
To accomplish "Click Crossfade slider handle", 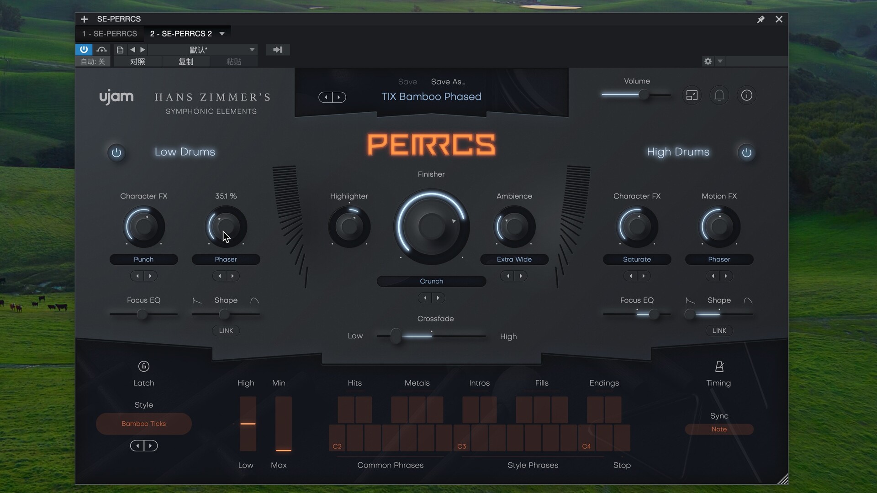I will [x=396, y=336].
